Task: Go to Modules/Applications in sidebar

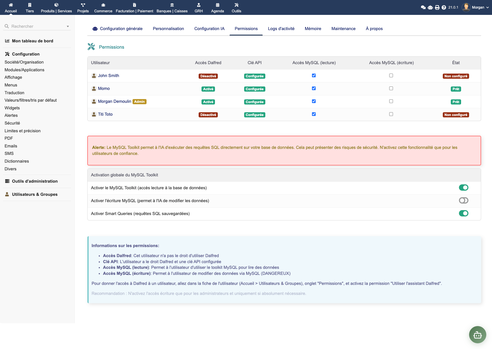Action: click(x=24, y=70)
